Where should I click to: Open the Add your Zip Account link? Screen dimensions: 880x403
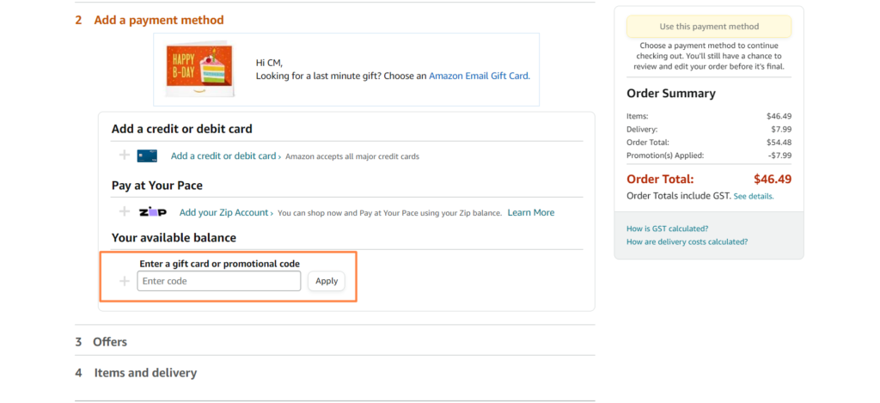[x=225, y=212]
